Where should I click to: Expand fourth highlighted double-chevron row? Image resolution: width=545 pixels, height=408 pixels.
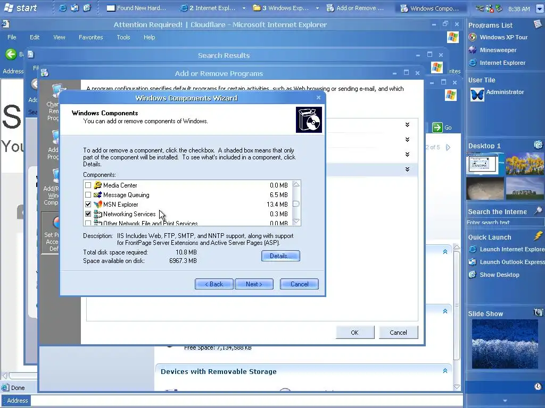407,169
